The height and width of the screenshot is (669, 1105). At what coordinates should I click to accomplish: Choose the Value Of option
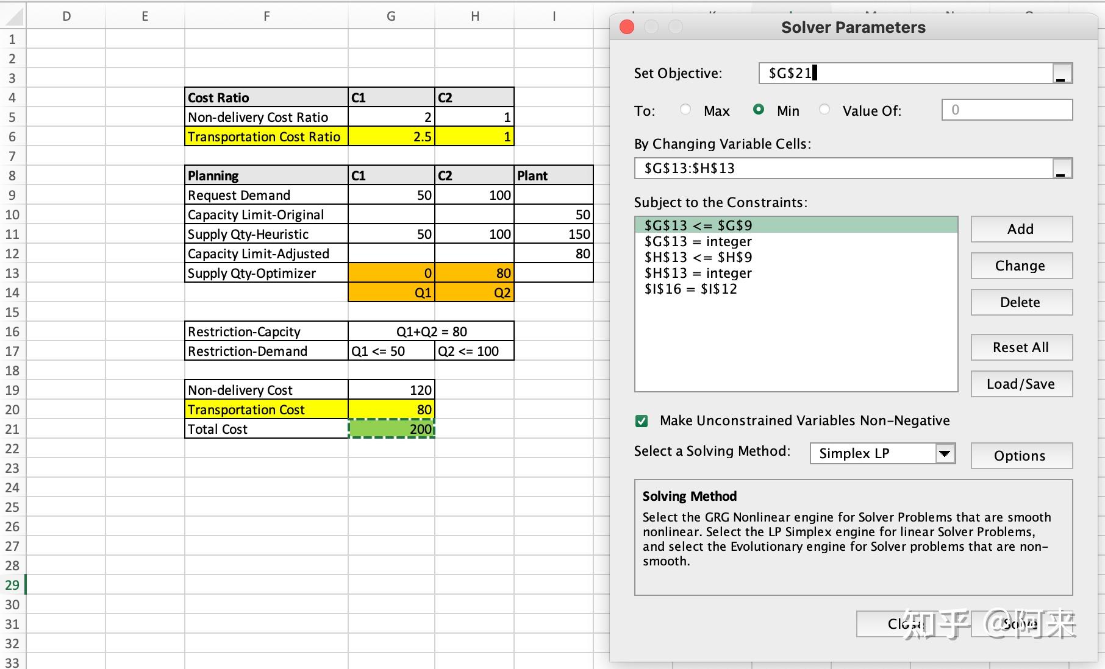(x=824, y=110)
